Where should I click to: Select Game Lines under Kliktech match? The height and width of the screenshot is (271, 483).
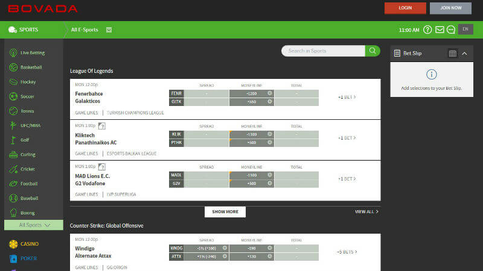[x=86, y=154]
